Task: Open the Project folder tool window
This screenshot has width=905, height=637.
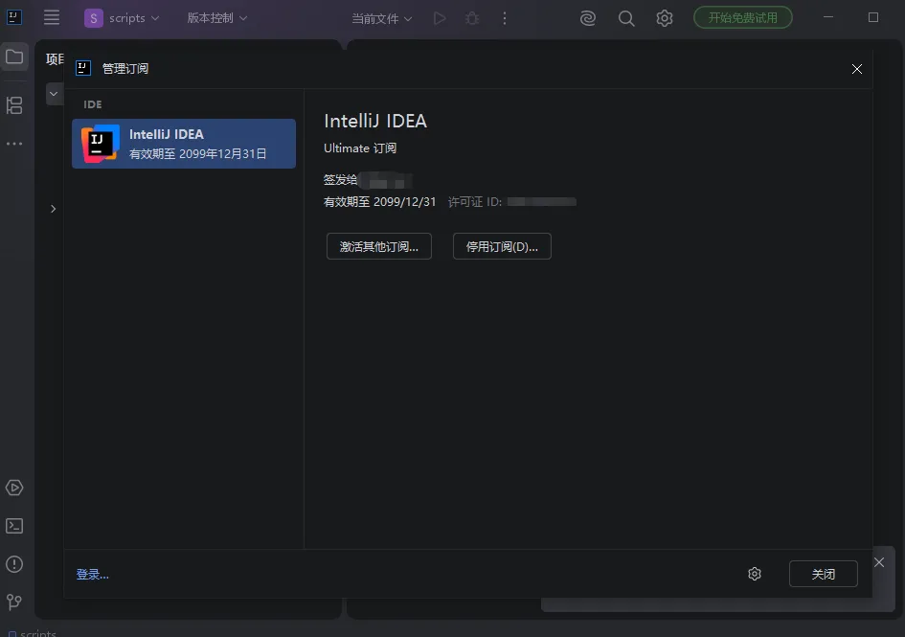Action: click(14, 57)
